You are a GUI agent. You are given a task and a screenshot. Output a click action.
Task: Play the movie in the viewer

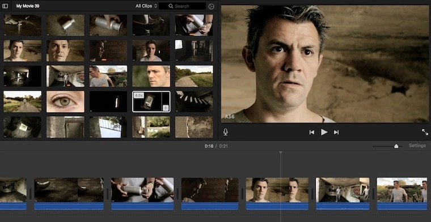[324, 133]
